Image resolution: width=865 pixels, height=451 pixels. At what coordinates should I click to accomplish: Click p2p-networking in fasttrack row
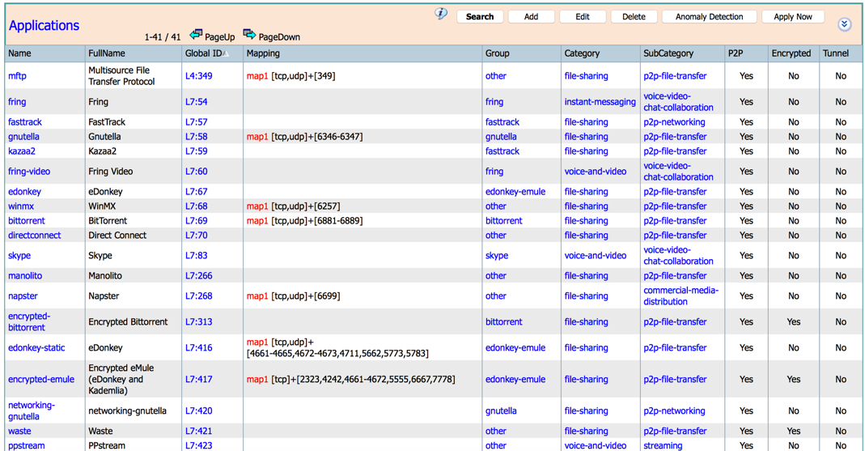674,122
